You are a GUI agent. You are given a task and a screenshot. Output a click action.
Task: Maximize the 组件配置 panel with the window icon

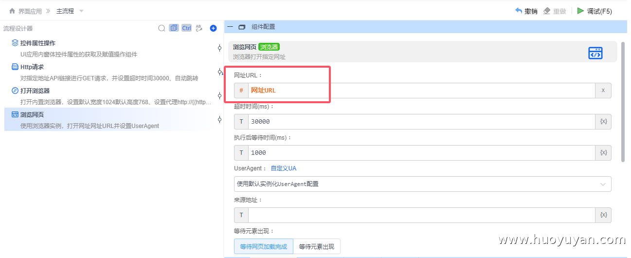tap(242, 27)
